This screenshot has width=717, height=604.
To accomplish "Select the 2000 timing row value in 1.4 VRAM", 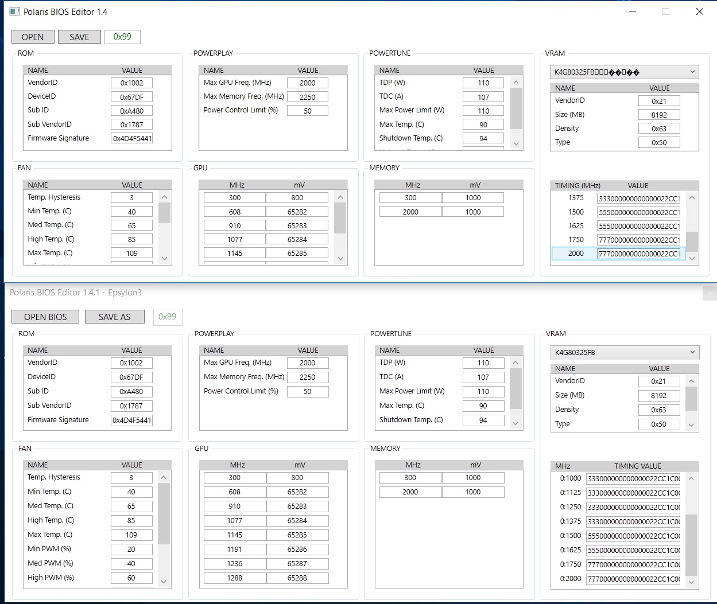I will (x=638, y=254).
